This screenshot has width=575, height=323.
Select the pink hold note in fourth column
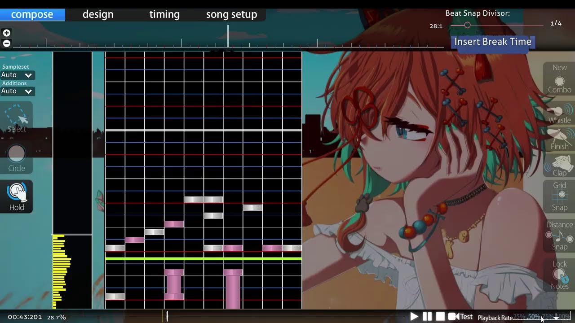click(x=174, y=284)
